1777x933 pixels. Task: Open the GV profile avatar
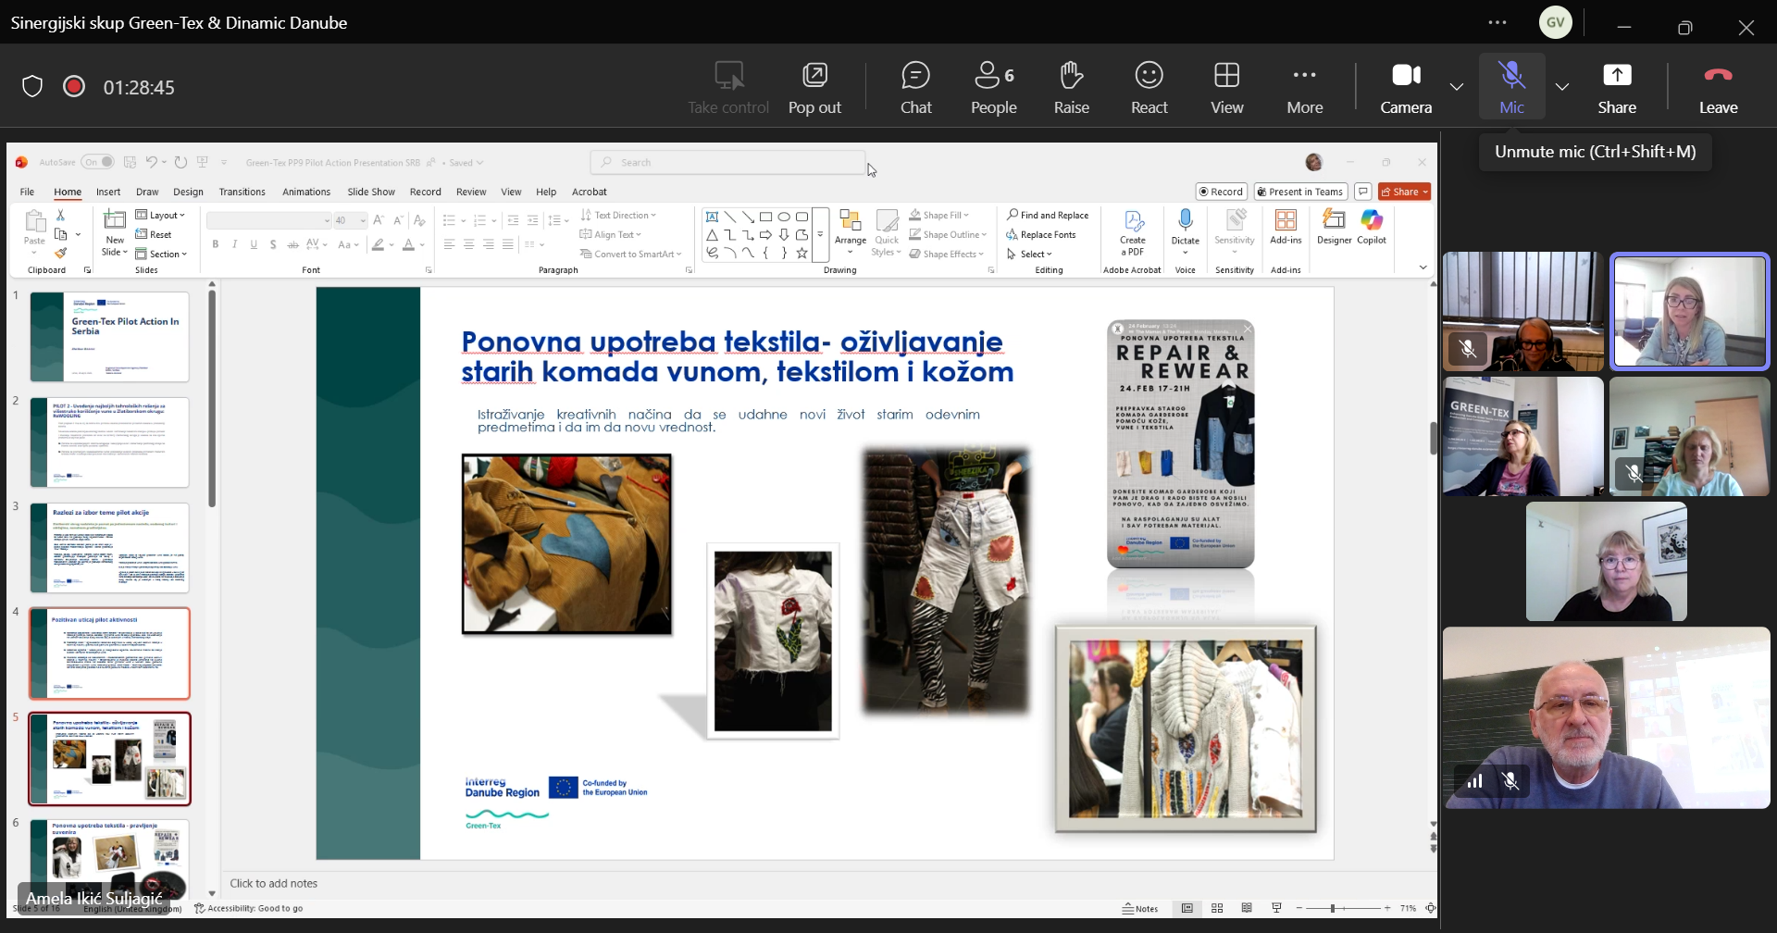coord(1555,22)
